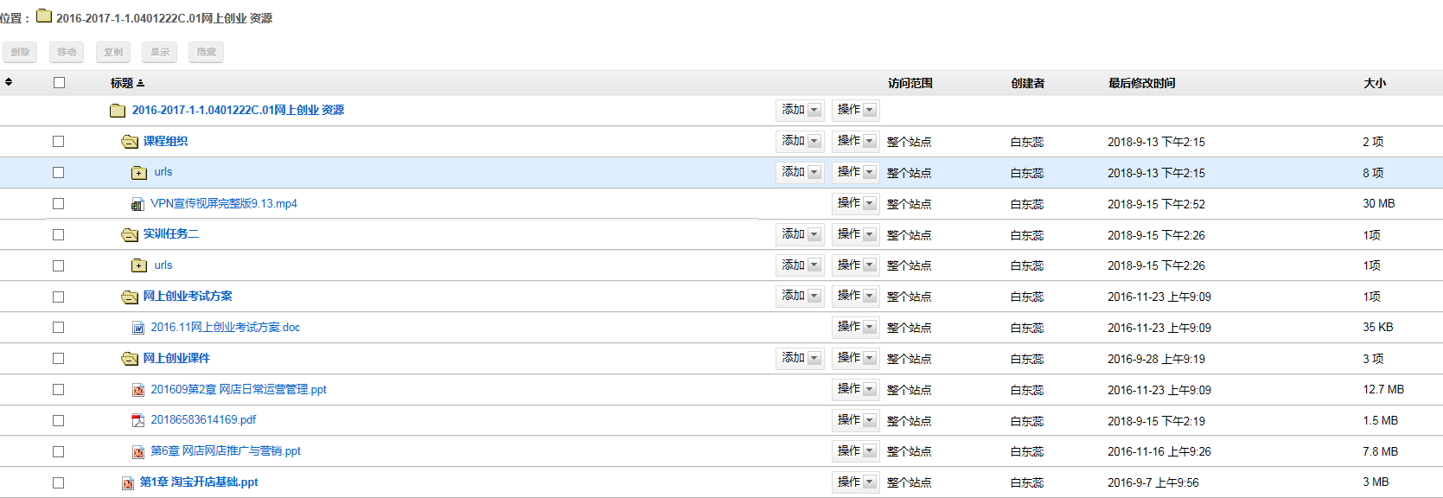Click the 最后修改时间 column header
This screenshot has width=1443, height=498.
1141,84
